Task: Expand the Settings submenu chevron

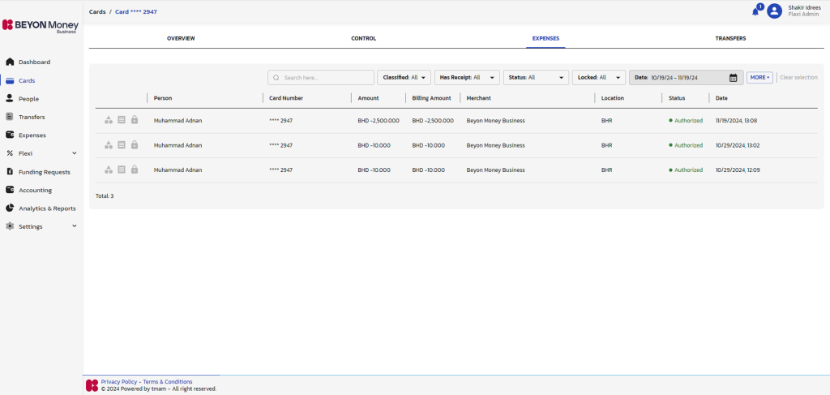Action: click(74, 225)
